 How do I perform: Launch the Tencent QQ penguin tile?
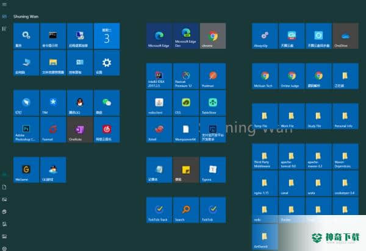tap(80, 103)
